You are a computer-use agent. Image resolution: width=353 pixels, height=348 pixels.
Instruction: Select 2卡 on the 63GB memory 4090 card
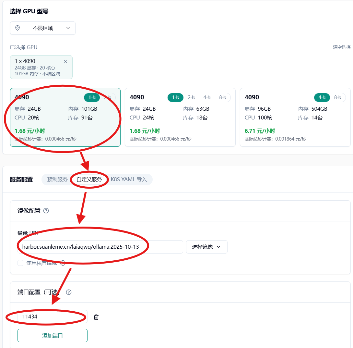click(191, 97)
